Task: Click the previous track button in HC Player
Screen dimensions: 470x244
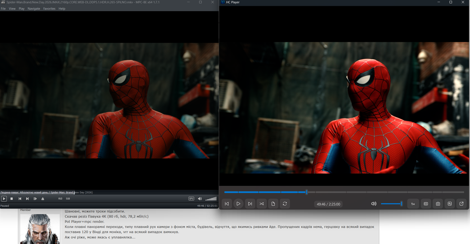Action: [x=227, y=204]
